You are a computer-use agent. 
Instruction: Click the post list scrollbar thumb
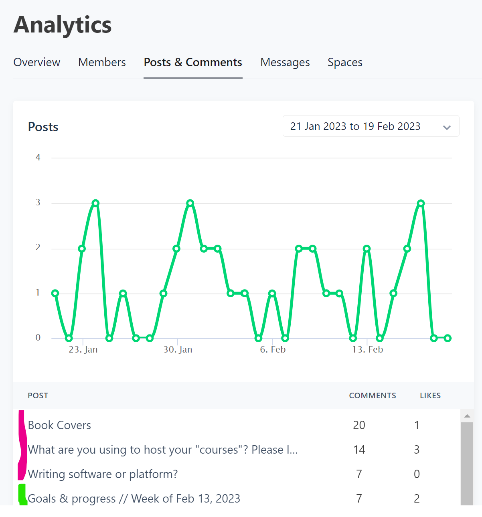coord(467,461)
